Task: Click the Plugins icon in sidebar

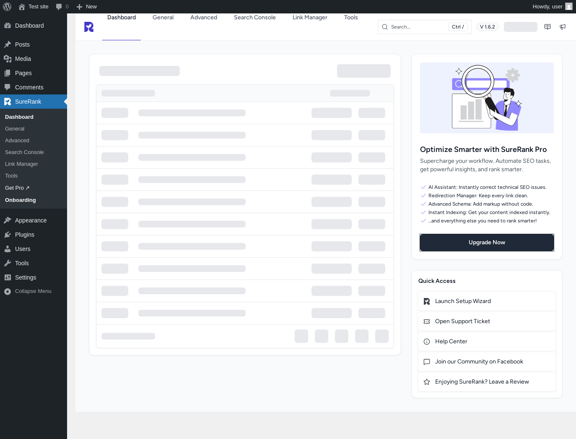Action: point(8,235)
